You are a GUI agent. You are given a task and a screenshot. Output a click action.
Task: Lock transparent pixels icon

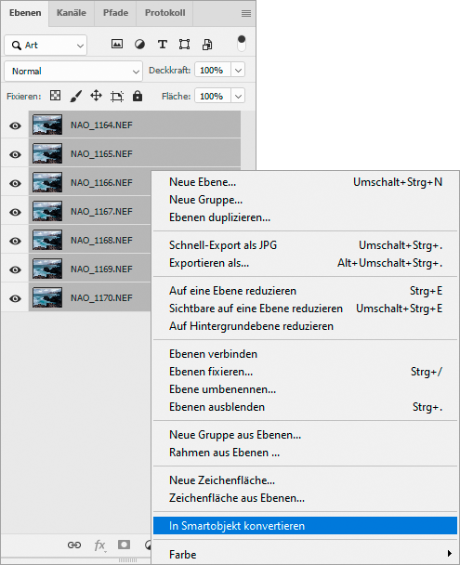pos(55,96)
